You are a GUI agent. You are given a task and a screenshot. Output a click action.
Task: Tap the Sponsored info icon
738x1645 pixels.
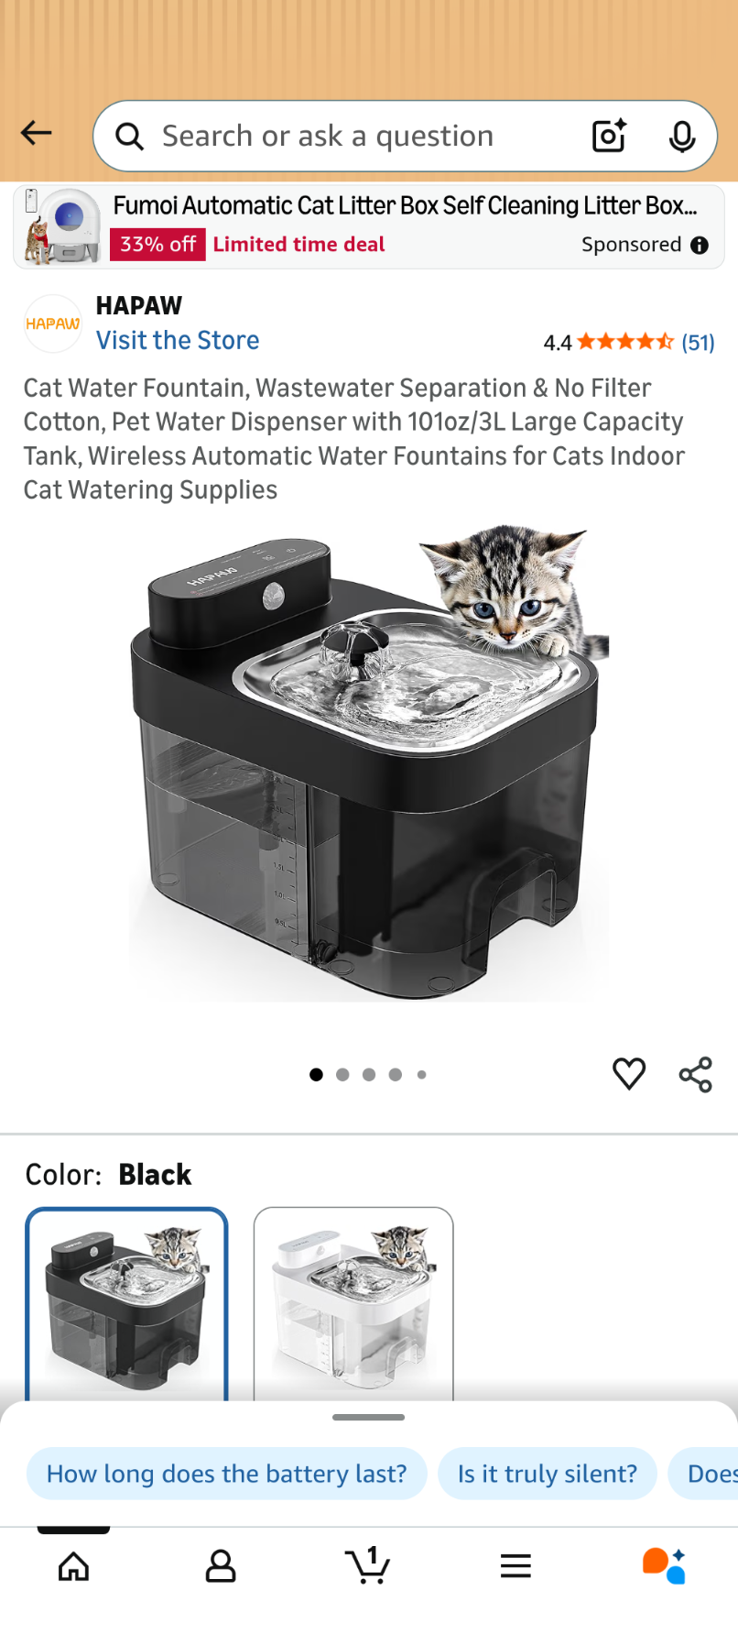pyautogui.click(x=700, y=245)
